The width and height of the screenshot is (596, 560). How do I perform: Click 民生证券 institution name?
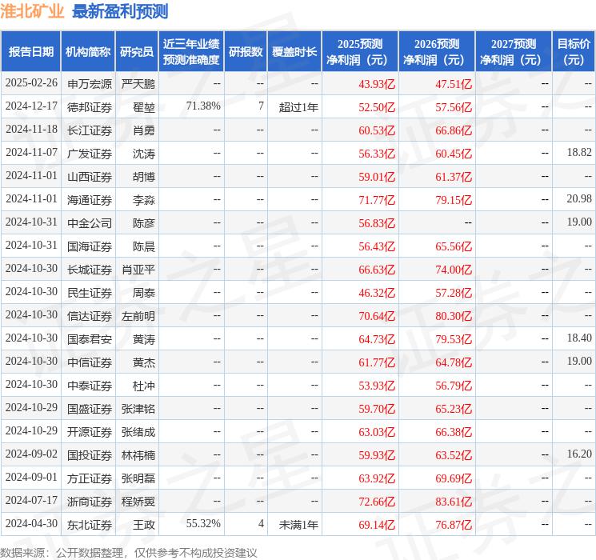(x=90, y=293)
